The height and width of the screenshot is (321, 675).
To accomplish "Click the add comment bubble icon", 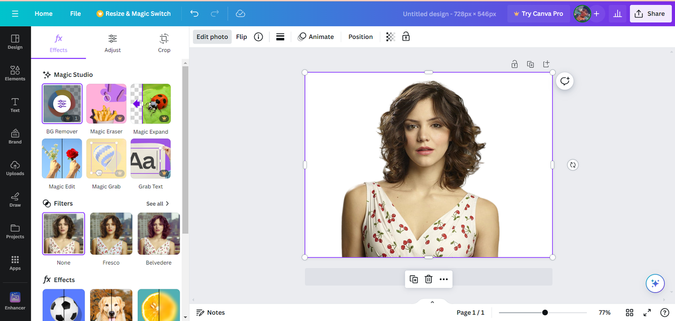I will 565,81.
